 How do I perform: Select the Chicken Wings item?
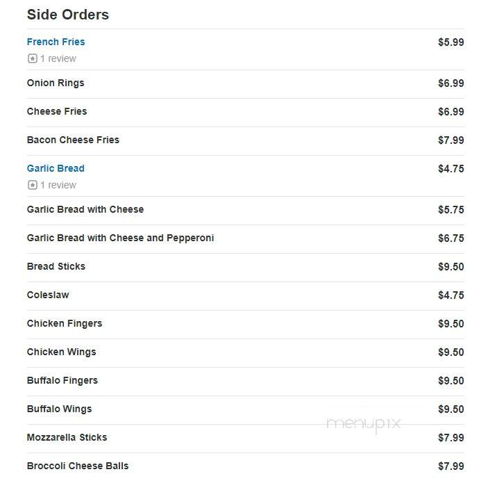(61, 352)
